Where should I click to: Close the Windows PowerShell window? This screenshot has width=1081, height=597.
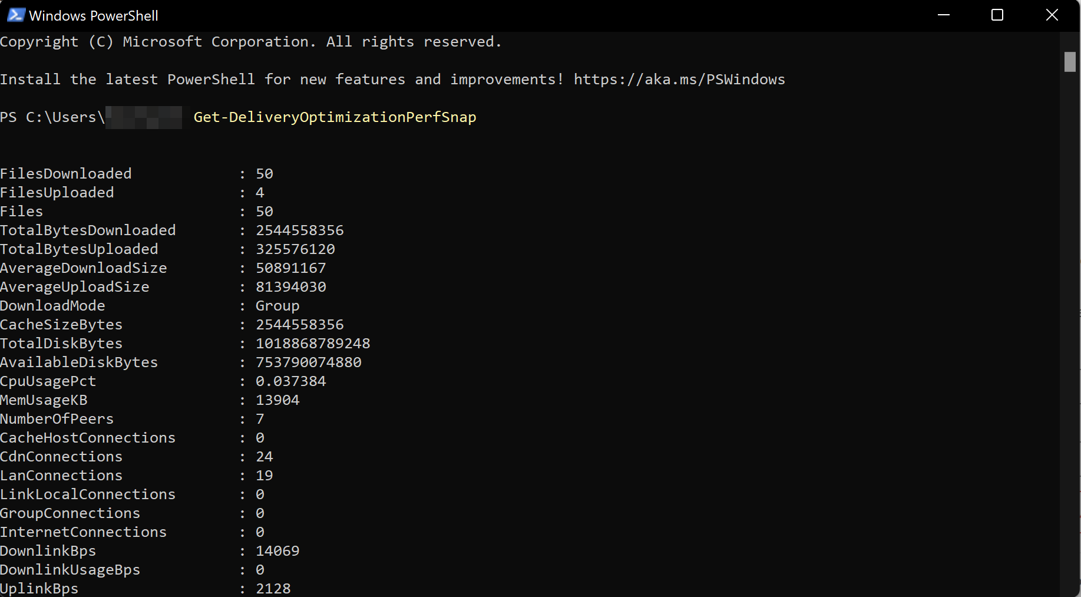1052,15
